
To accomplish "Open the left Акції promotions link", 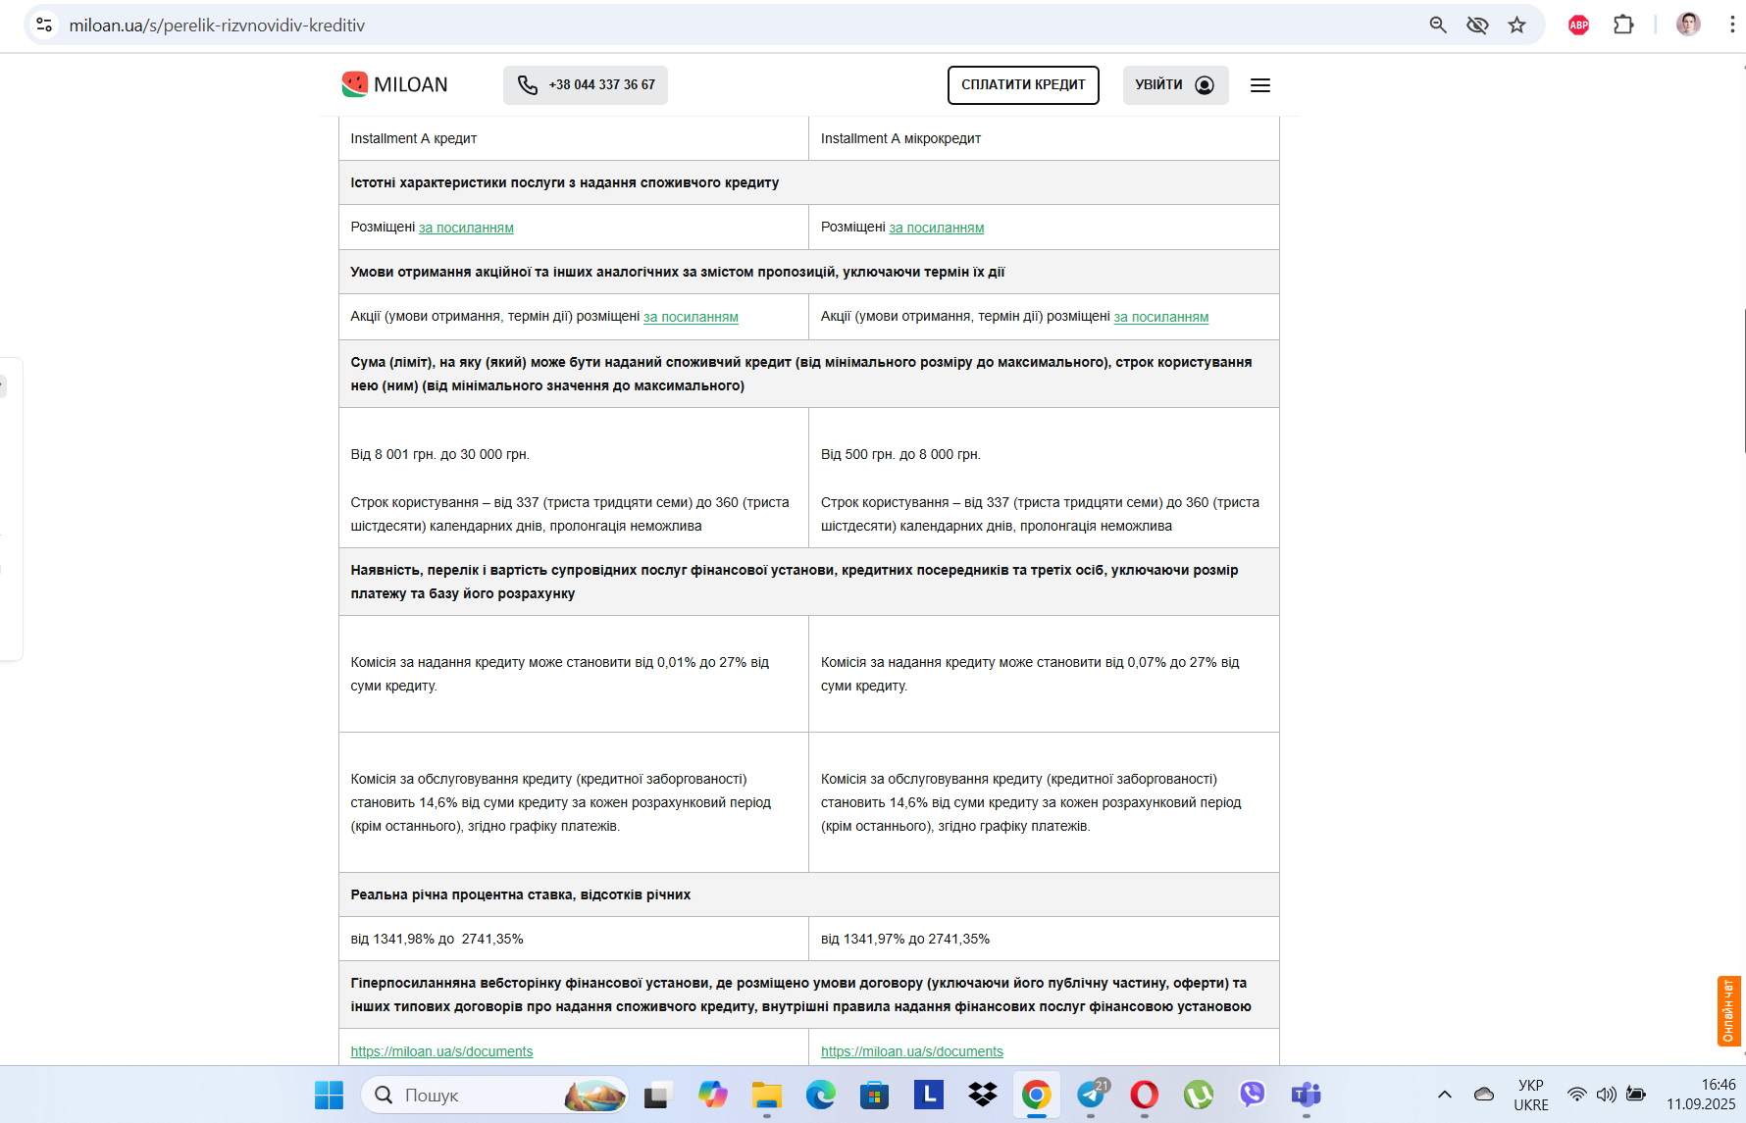I will 691,317.
